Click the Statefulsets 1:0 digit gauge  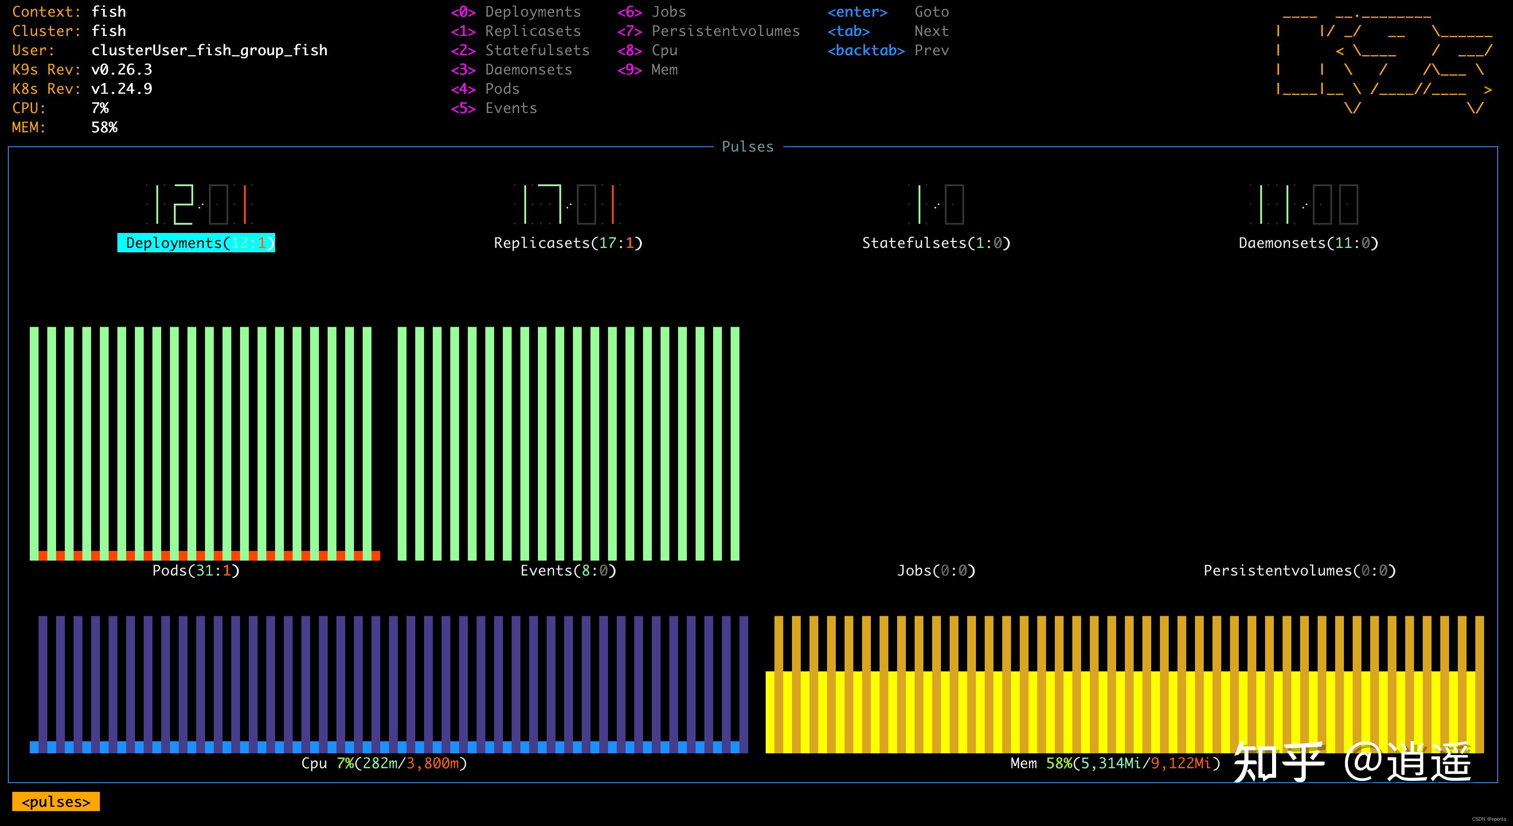pos(936,204)
